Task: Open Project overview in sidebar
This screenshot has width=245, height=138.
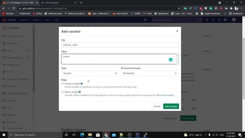Action: 15,36
